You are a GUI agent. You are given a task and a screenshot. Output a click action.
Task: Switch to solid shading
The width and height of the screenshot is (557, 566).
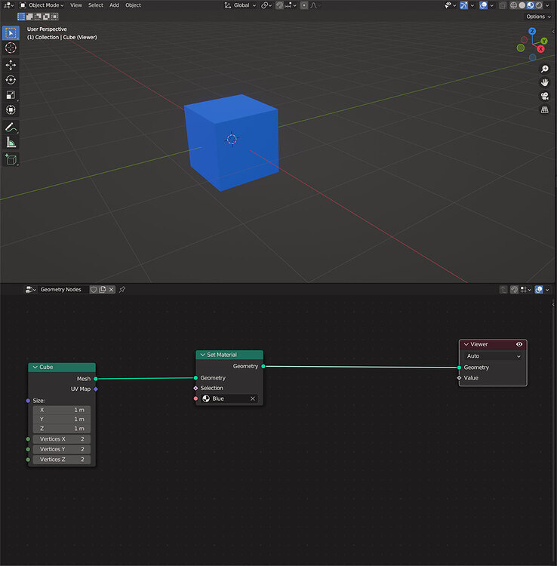[x=522, y=5]
